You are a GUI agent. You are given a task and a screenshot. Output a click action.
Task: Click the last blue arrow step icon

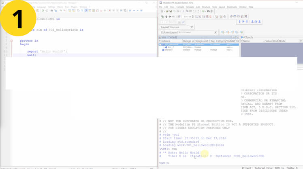point(260,21)
